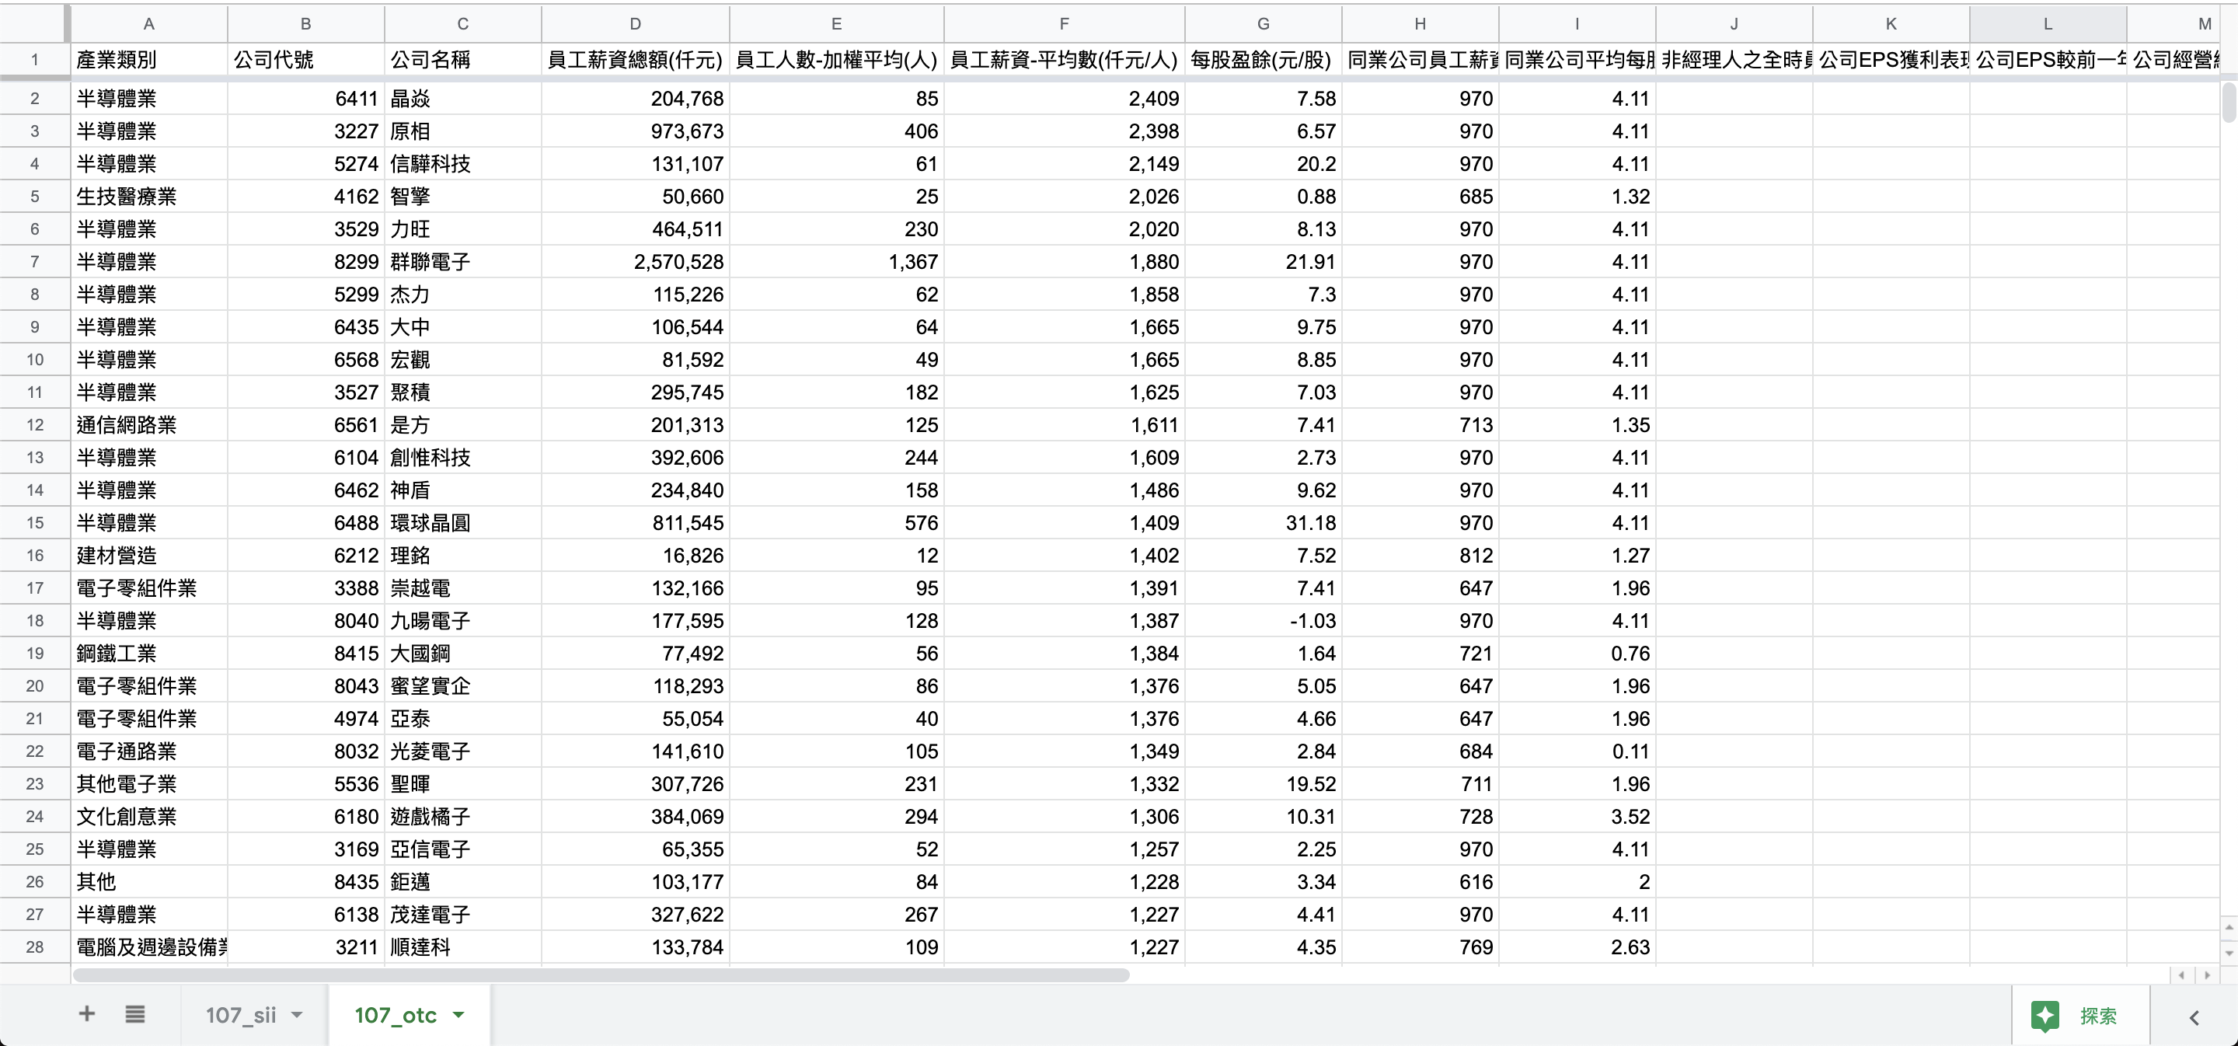Open the all sheets list icon
The height and width of the screenshot is (1046, 2238).
(134, 1014)
